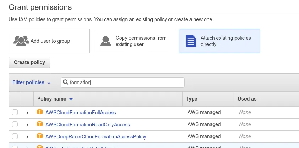Click the Attach existing policies document icon
The image size is (299, 148).
[191, 41]
